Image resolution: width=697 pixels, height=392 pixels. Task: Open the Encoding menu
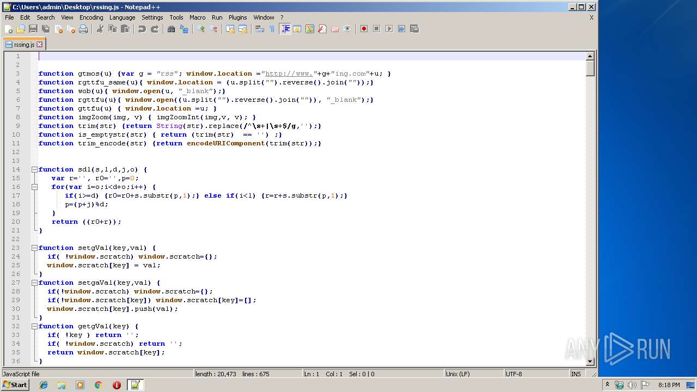pyautogui.click(x=91, y=17)
